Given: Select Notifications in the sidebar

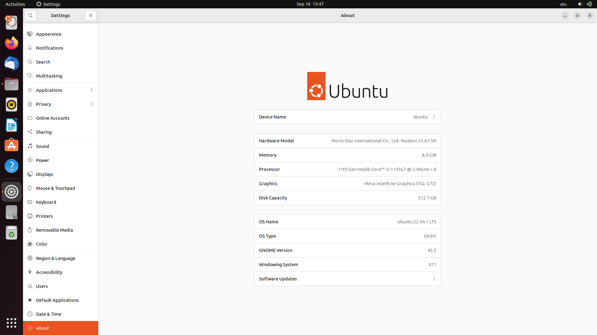Looking at the screenshot, I should (61, 48).
